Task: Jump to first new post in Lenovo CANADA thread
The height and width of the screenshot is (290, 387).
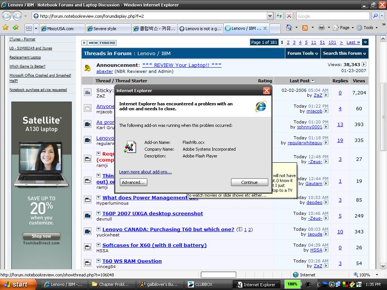Action: pos(99,229)
